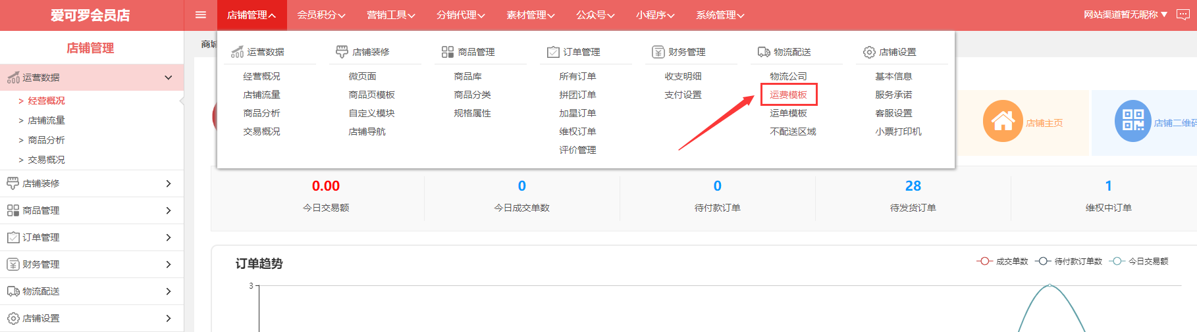Viewport: 1197px width, 332px height.
Task: Open the 营销工具 top menu
Action: click(x=390, y=15)
